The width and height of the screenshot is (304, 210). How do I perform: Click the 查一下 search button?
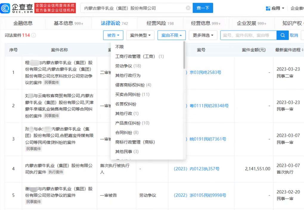coord(203,8)
